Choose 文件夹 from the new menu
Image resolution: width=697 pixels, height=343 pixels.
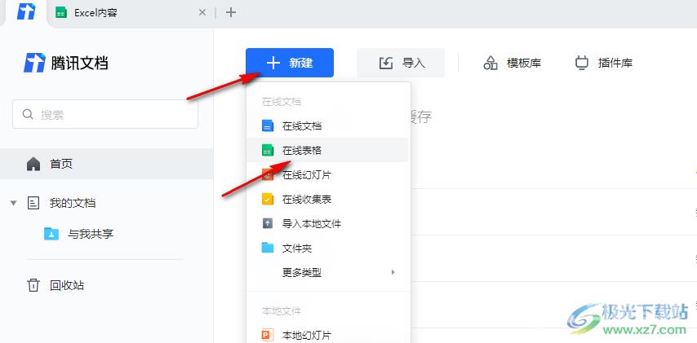pyautogui.click(x=328, y=248)
